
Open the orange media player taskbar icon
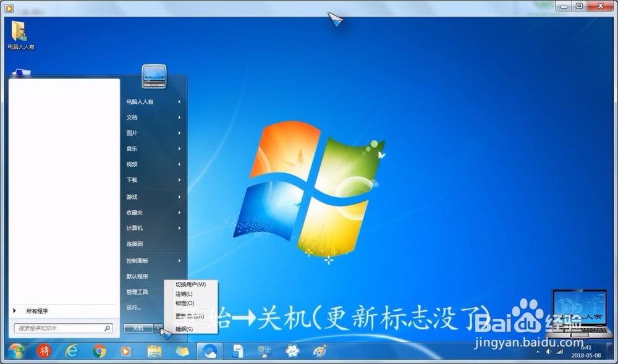coord(125,350)
